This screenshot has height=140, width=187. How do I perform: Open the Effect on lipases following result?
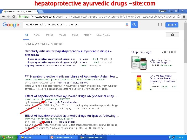[x=72, y=116]
